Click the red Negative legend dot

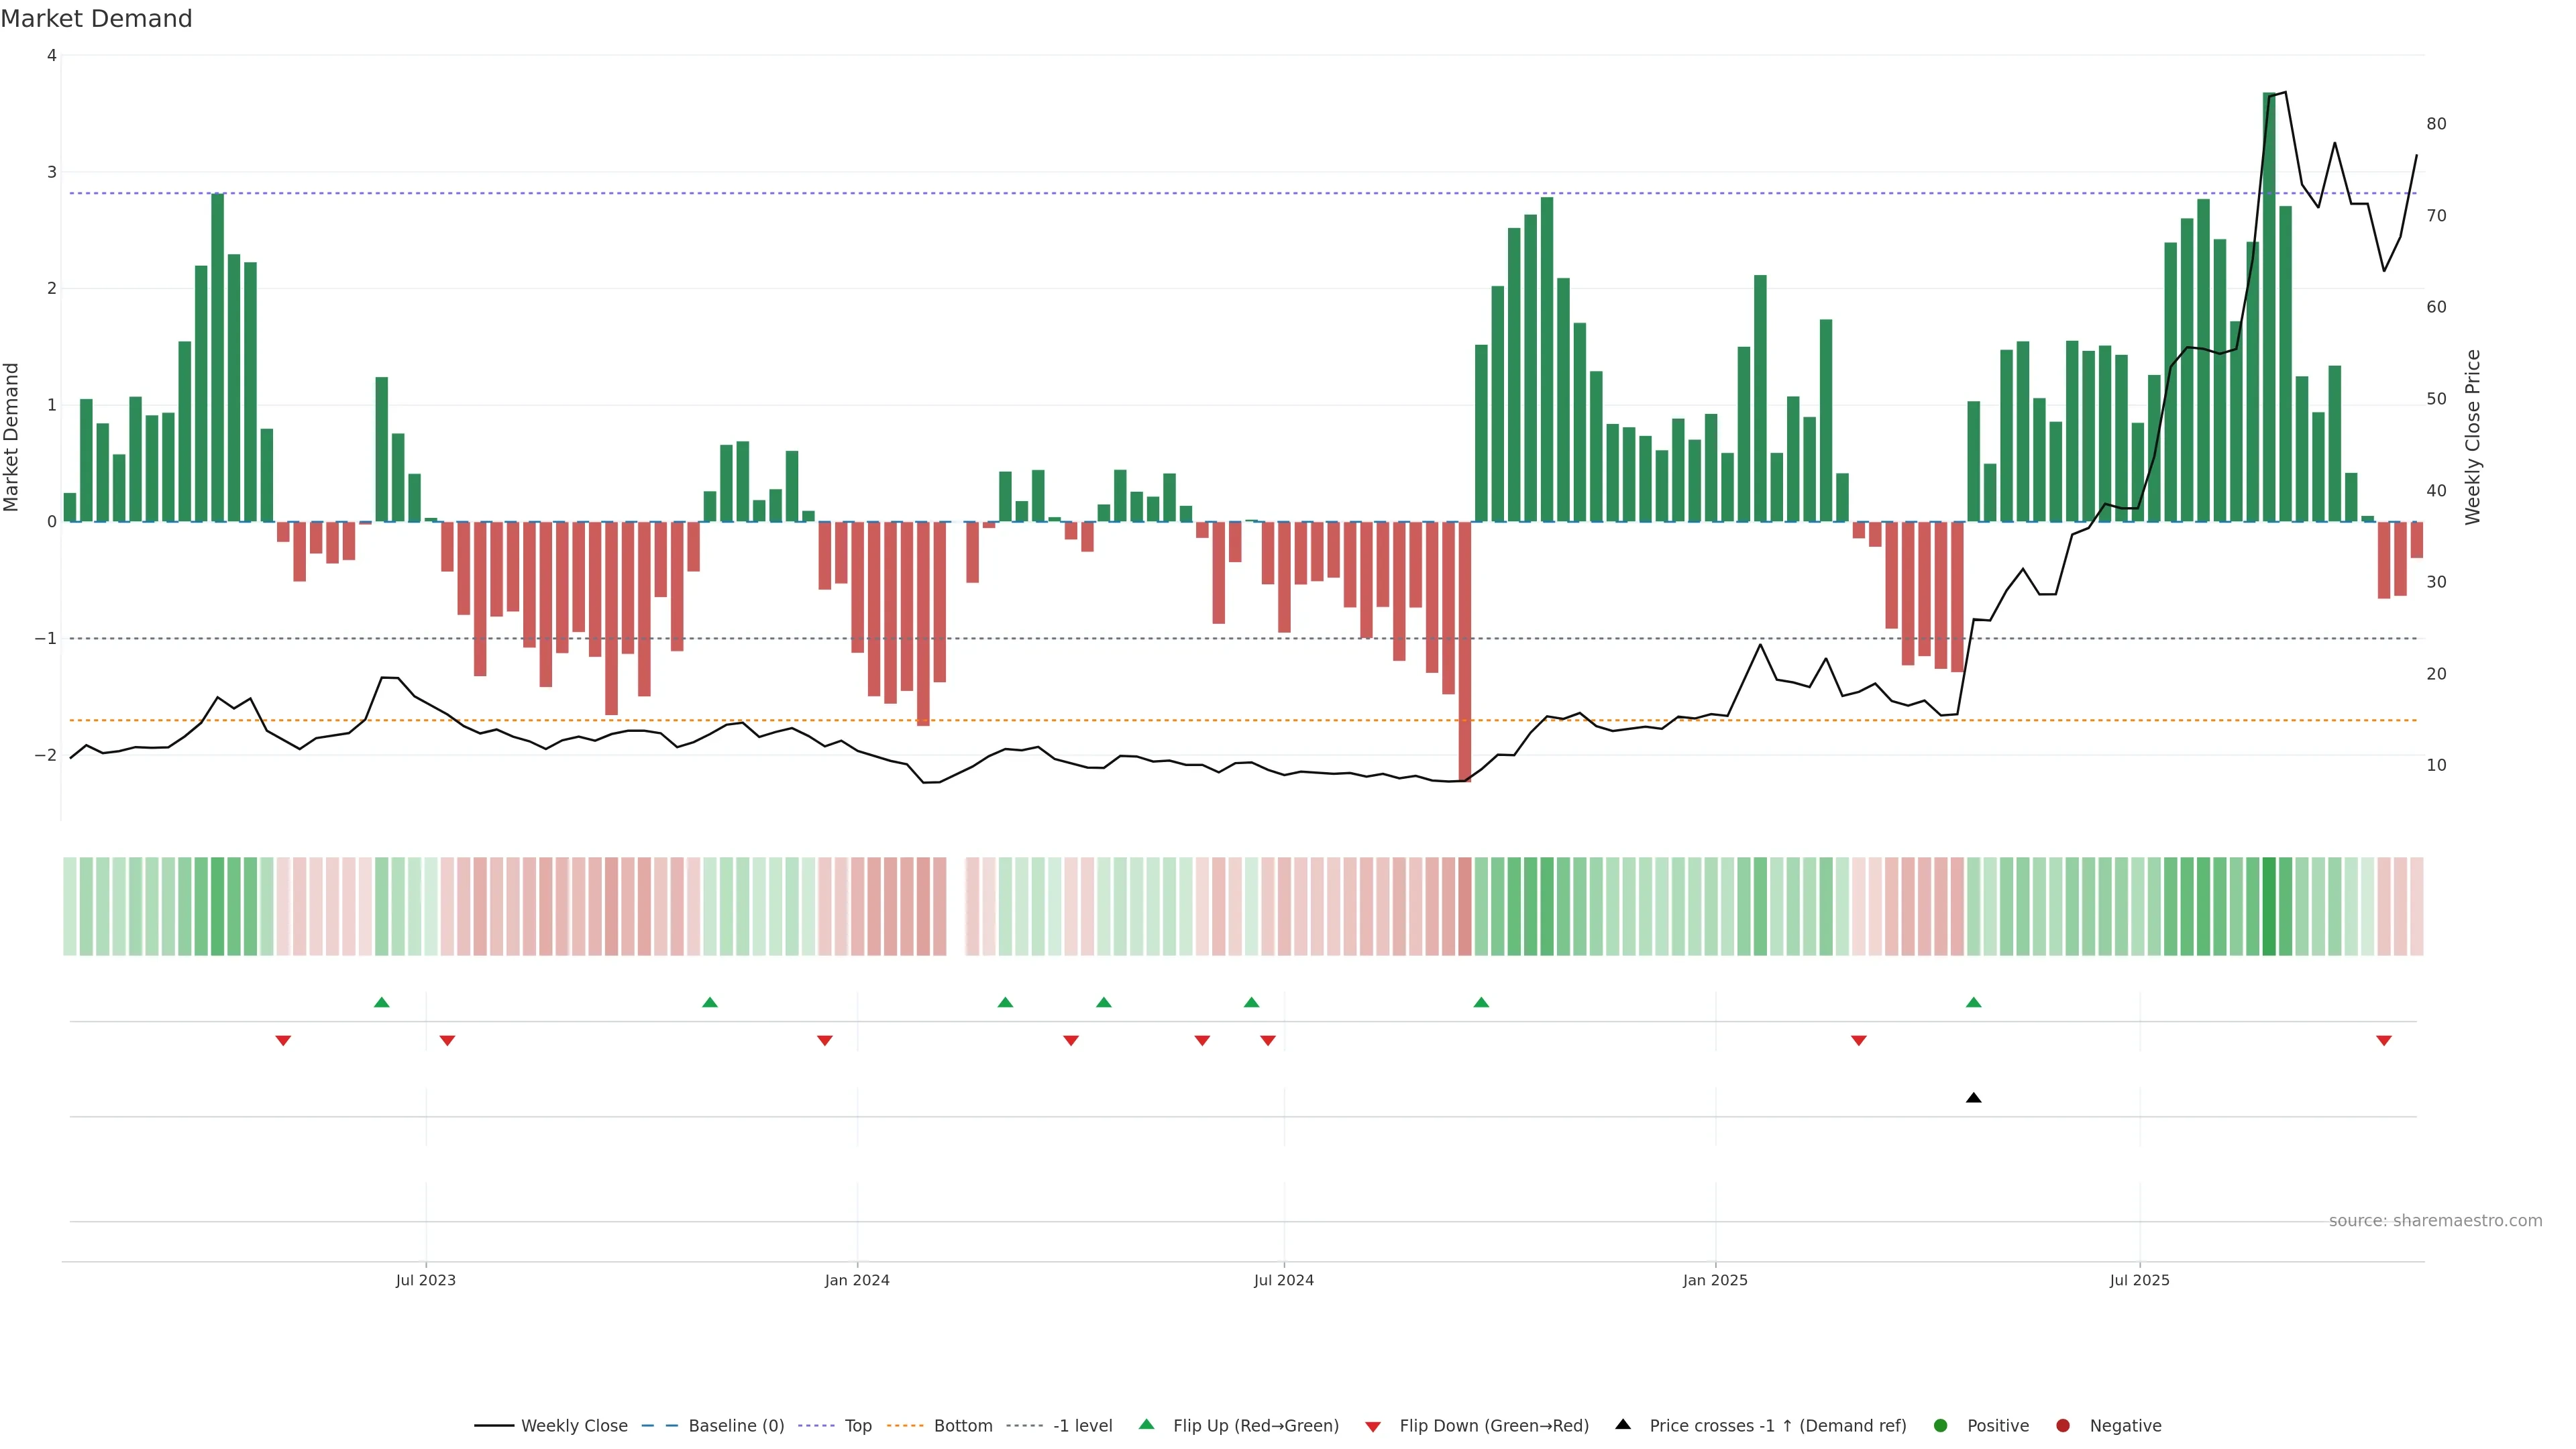coord(2063,1425)
